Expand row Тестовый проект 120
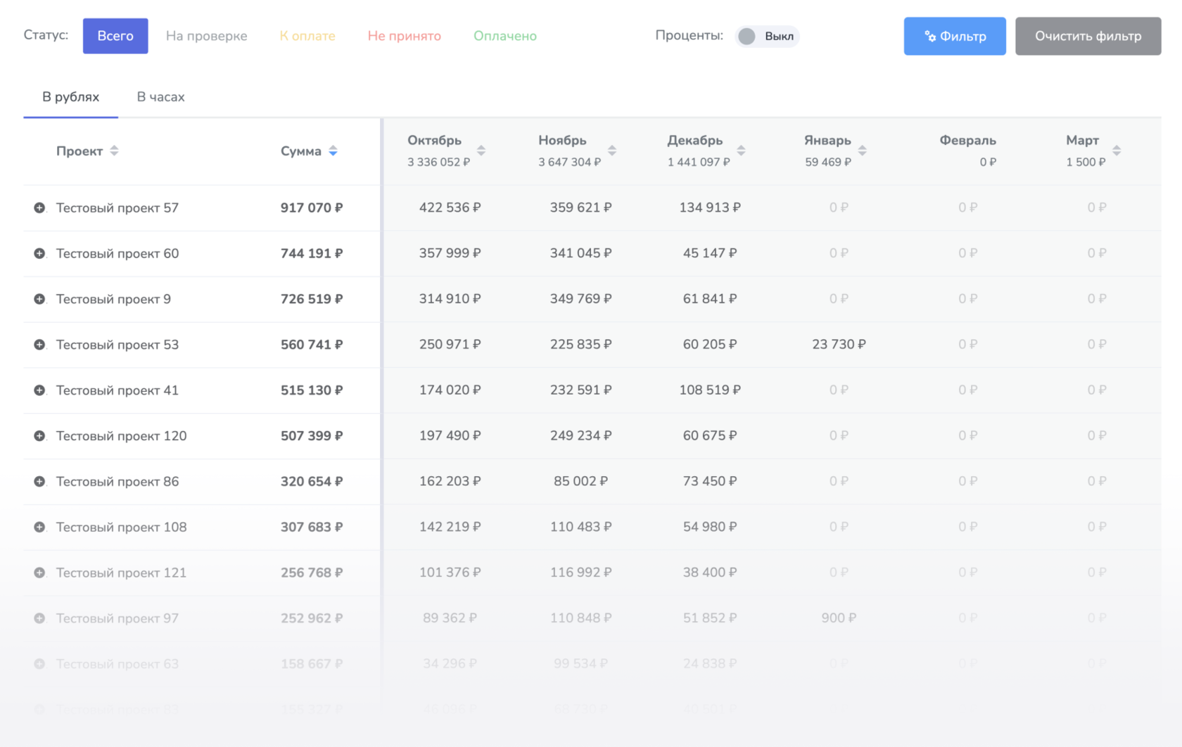 [39, 436]
